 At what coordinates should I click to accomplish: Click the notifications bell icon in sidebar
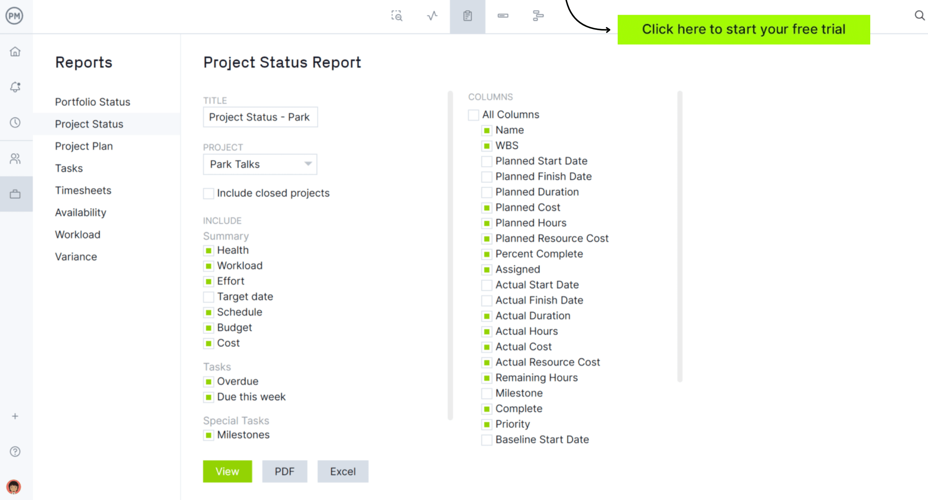(15, 87)
